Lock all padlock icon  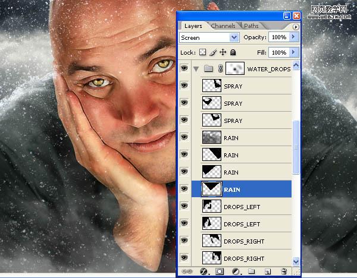tap(233, 52)
